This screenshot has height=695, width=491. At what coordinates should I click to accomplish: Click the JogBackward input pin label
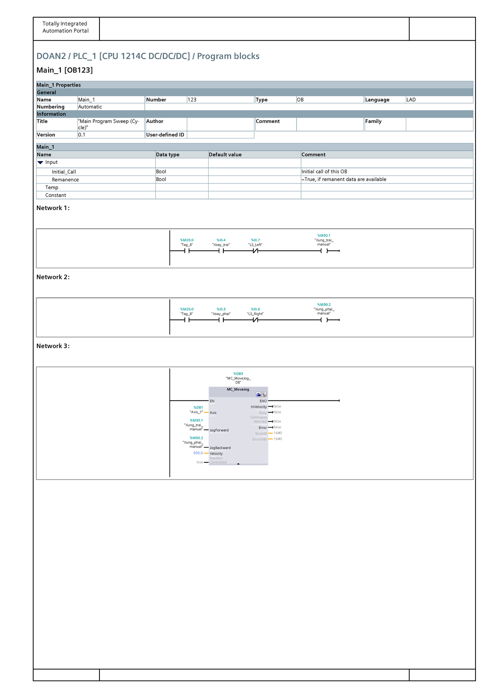tap(220, 448)
